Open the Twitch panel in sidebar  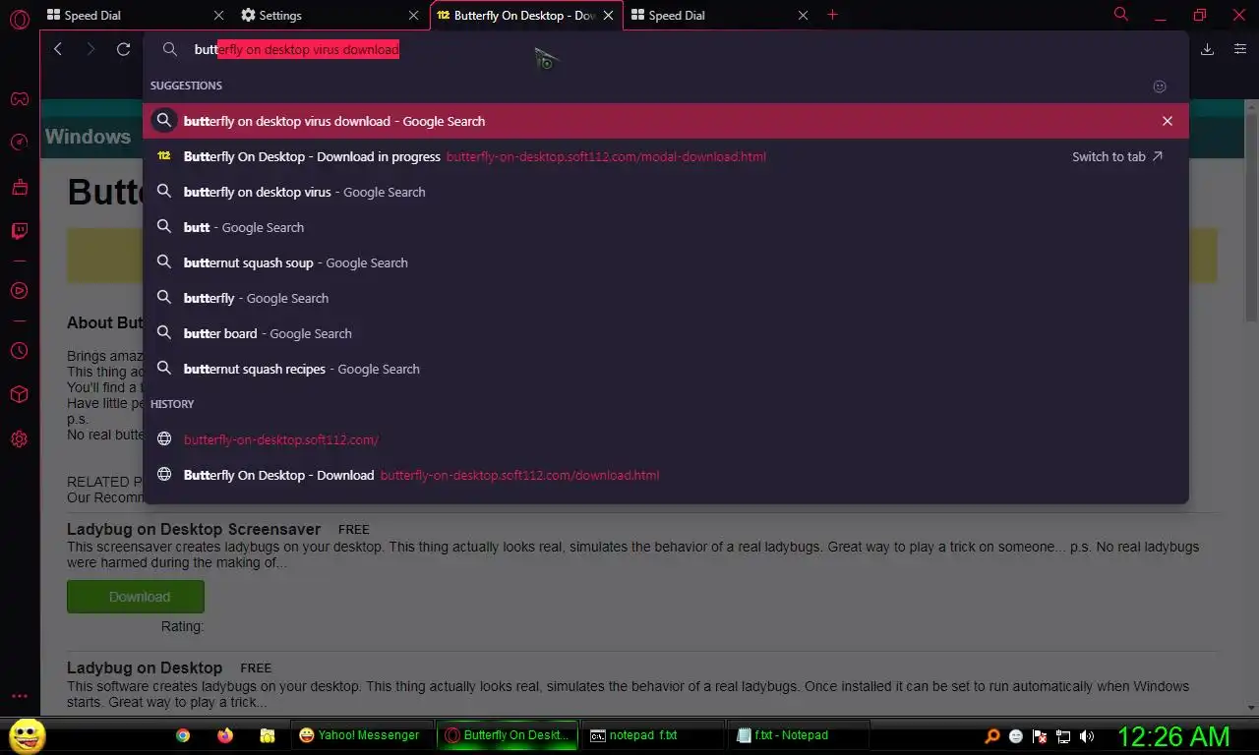(x=19, y=232)
